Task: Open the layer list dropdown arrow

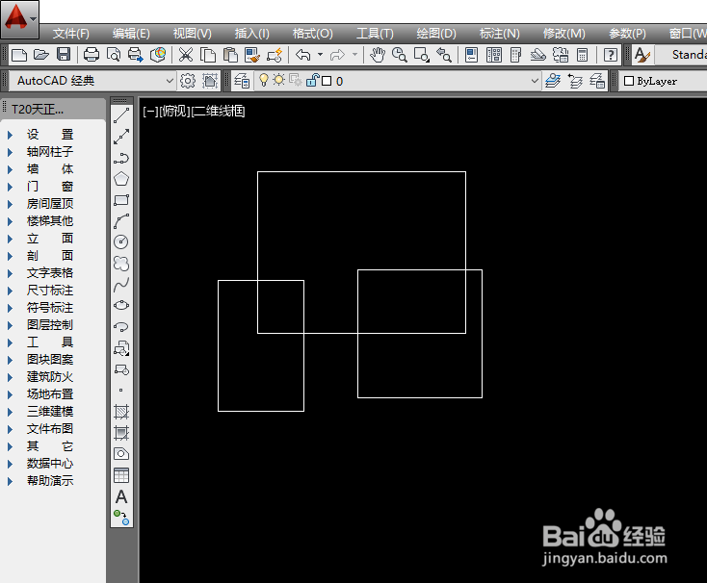Action: point(535,81)
